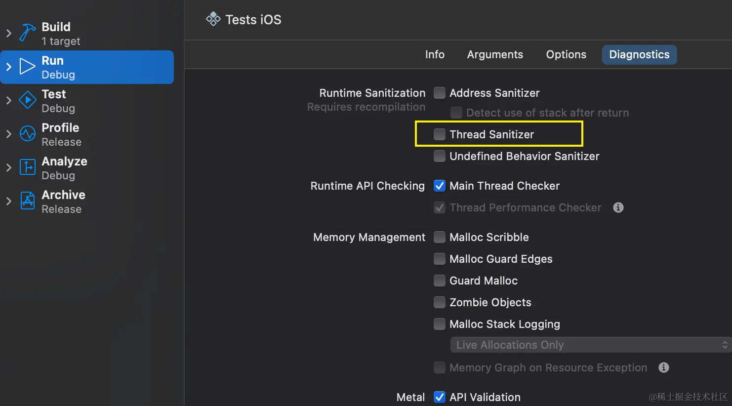
Task: Click info icon beside Thread Performance Checker
Action: tap(618, 207)
